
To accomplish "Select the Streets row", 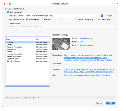I will [28, 52].
